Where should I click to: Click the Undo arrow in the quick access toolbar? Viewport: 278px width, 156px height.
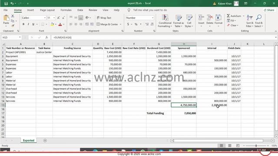coord(12,3)
